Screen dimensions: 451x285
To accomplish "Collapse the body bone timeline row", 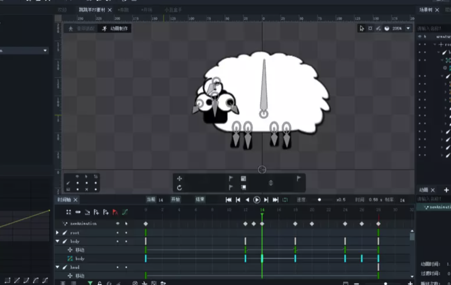I will (57, 241).
